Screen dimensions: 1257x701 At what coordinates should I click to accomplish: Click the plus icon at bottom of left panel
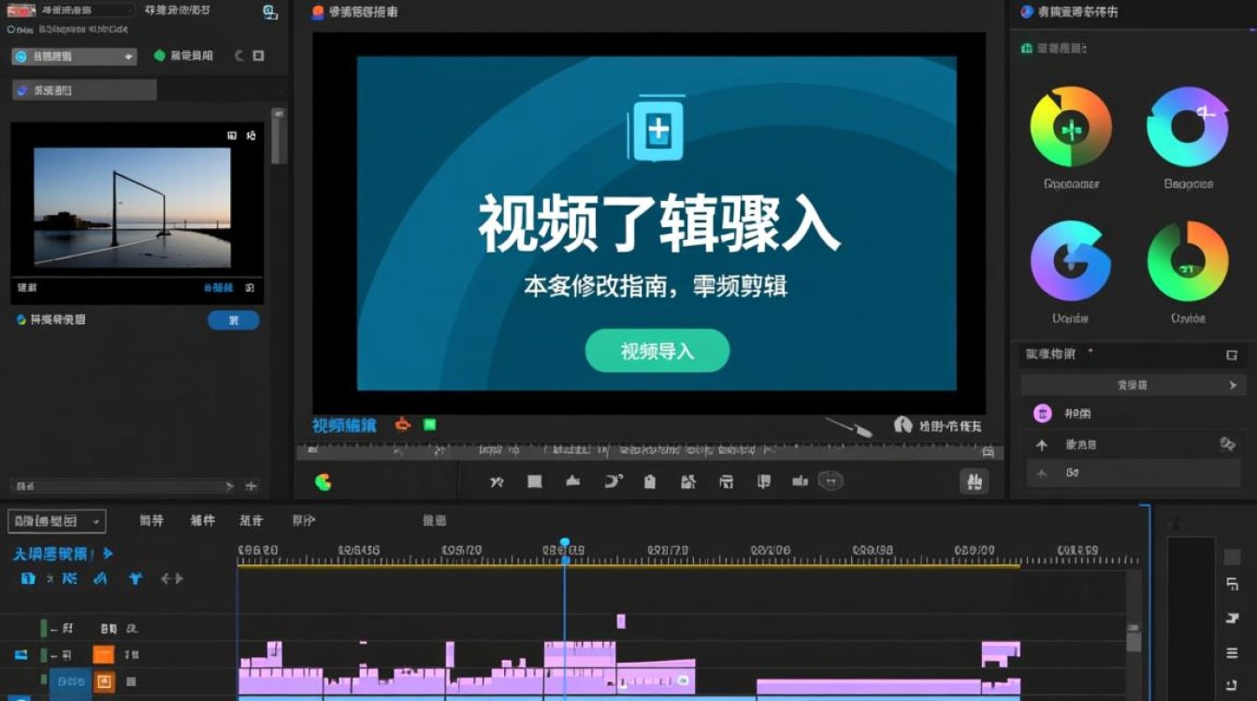coord(251,486)
